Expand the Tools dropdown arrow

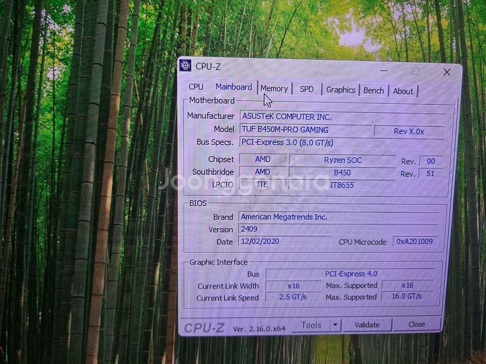click(x=335, y=325)
